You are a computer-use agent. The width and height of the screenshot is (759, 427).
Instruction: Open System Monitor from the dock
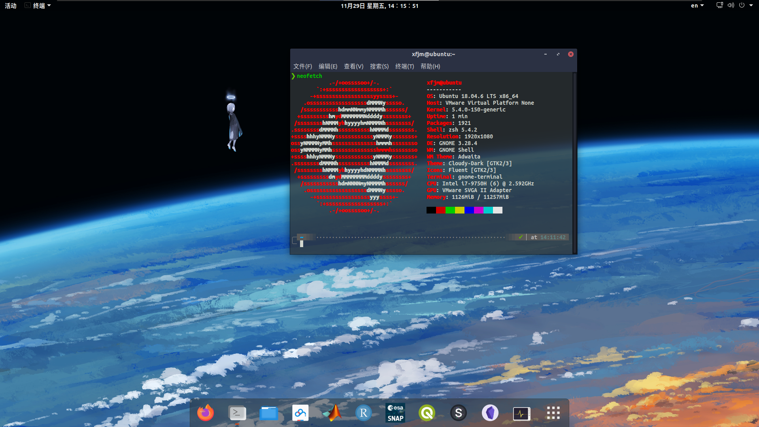[522, 414]
